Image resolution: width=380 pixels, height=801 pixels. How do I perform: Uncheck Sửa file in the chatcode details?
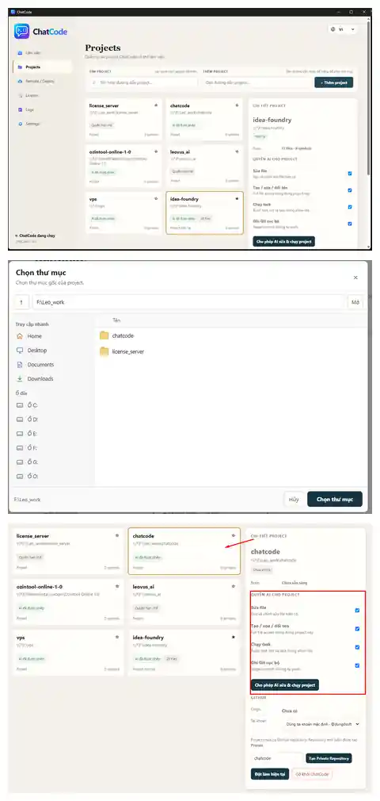point(357,610)
